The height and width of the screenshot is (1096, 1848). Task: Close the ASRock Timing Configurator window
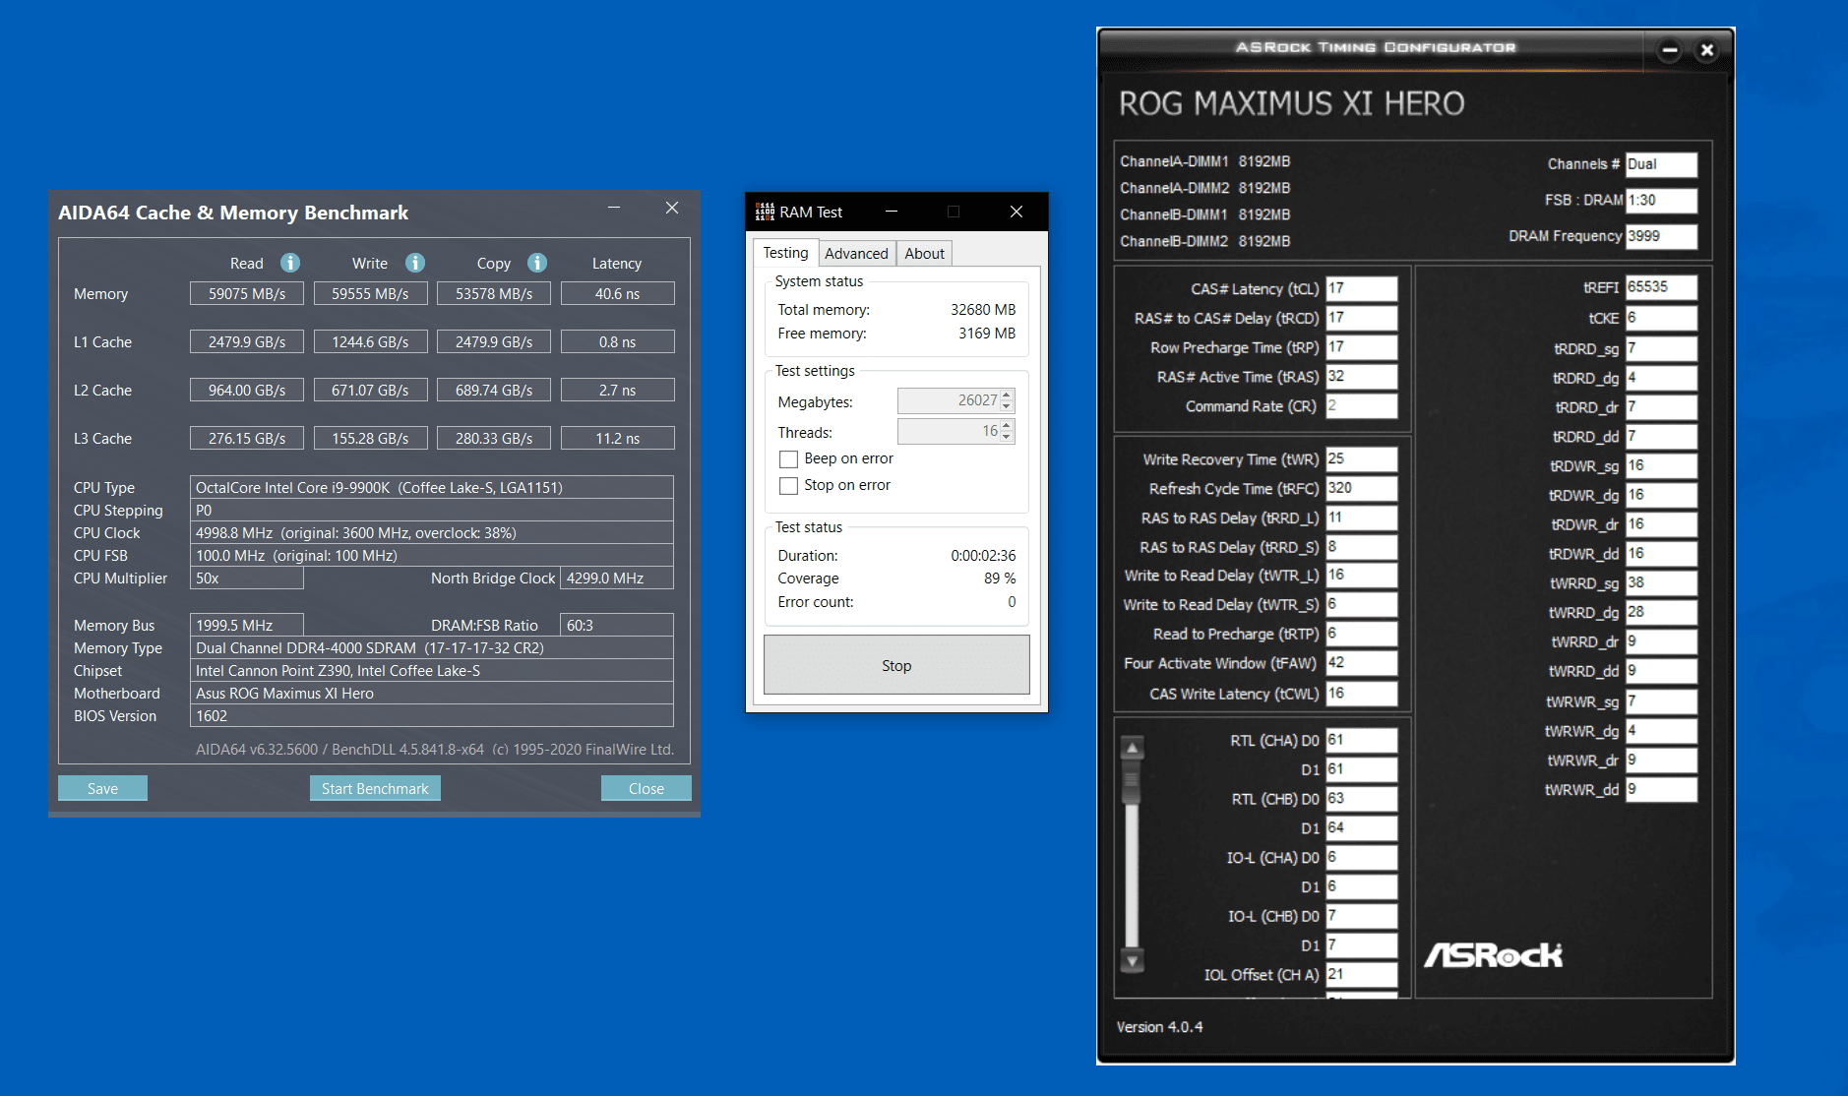(1707, 50)
